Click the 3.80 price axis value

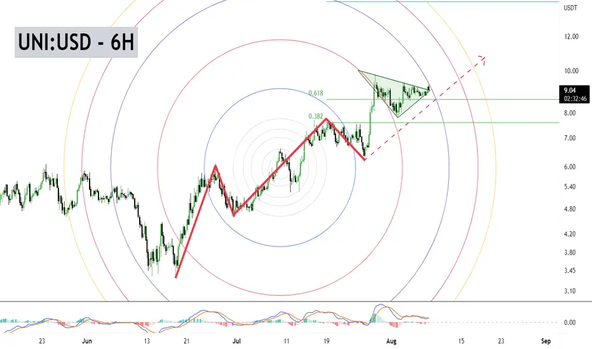(570, 253)
